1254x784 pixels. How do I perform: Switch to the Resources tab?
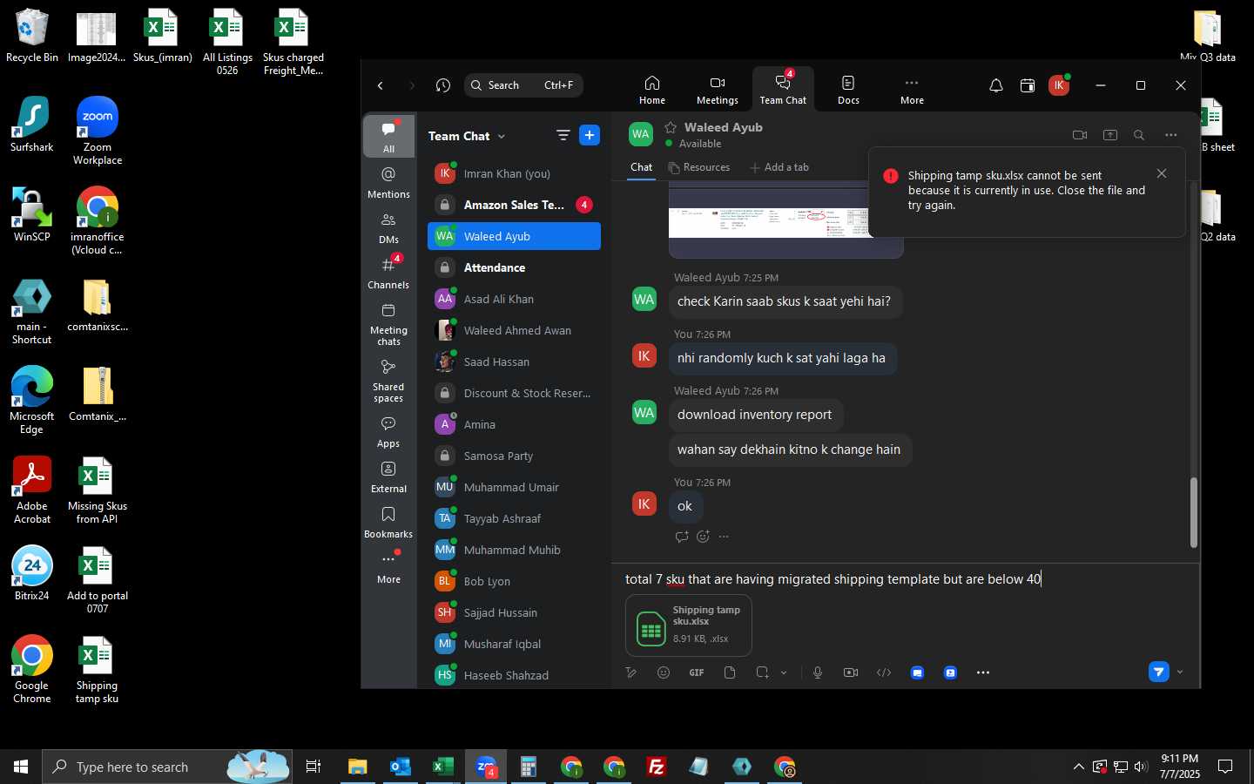click(x=698, y=167)
